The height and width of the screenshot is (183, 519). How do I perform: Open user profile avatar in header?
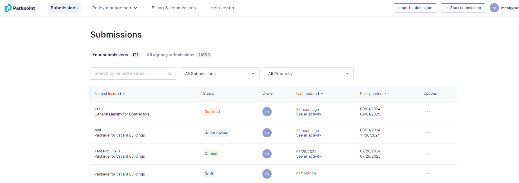pos(494,8)
